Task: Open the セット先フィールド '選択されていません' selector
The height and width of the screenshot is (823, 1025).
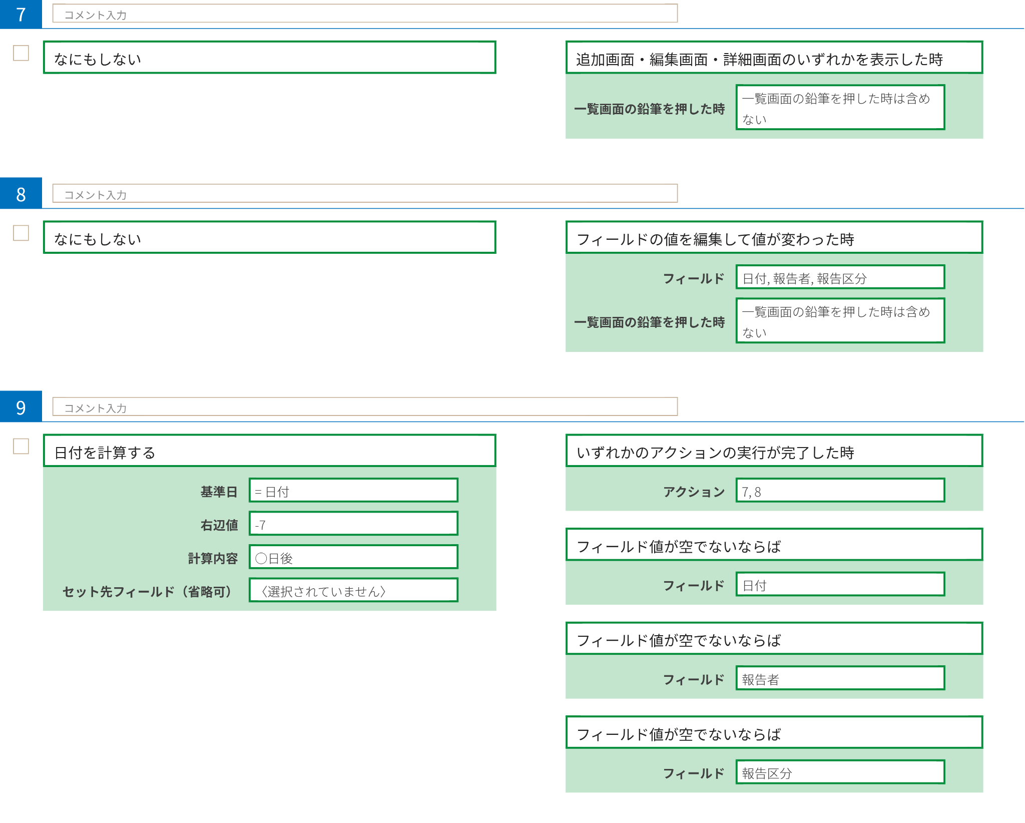Action: [x=353, y=591]
